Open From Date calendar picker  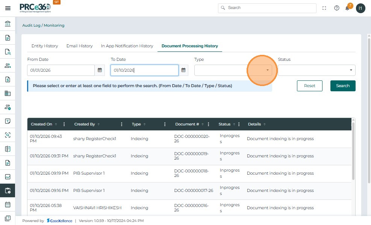coord(100,70)
